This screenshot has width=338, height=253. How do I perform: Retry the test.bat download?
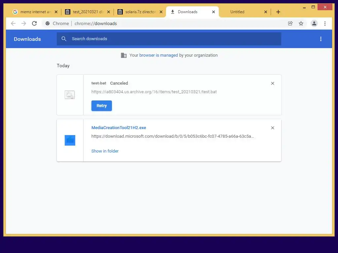tap(102, 106)
